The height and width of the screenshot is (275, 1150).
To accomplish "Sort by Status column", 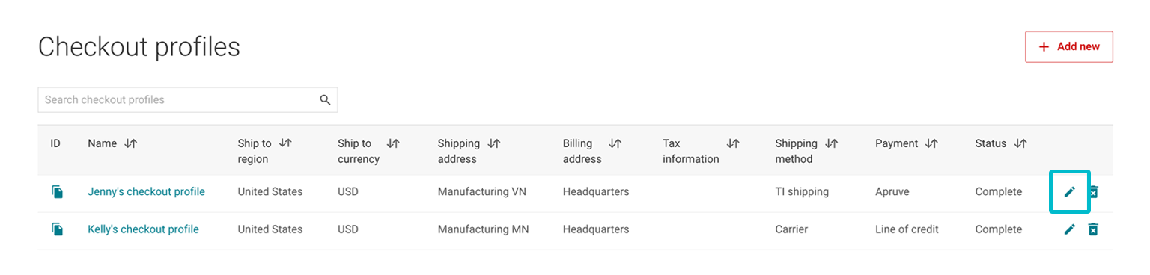I will pyautogui.click(x=1020, y=143).
